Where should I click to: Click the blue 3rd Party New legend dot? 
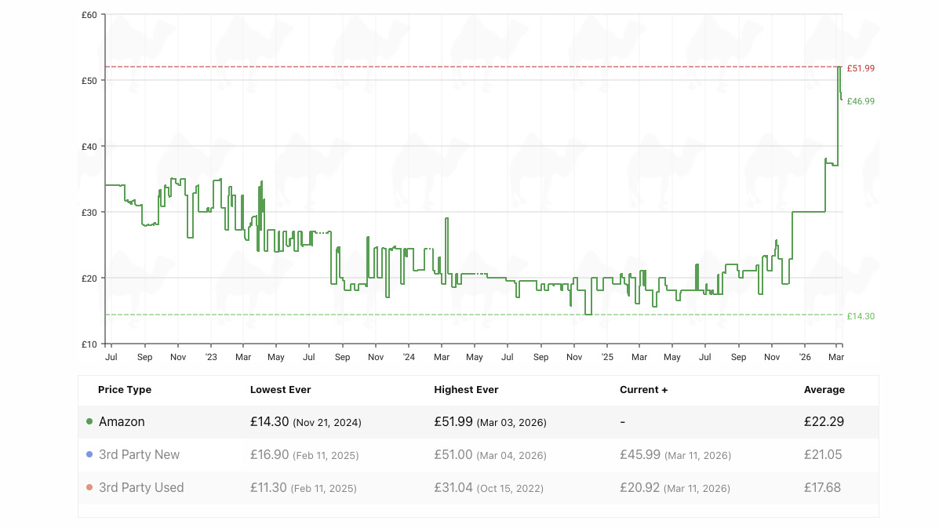(x=89, y=454)
